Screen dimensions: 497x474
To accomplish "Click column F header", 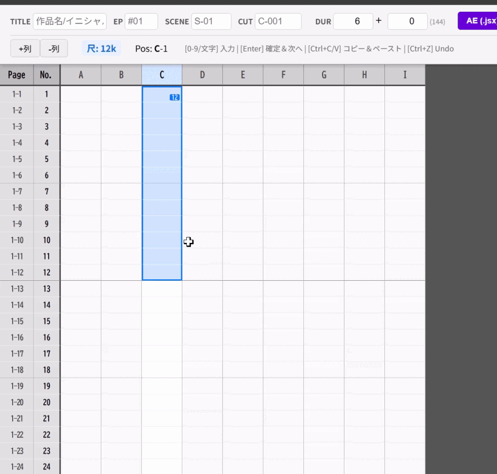I will (283, 75).
